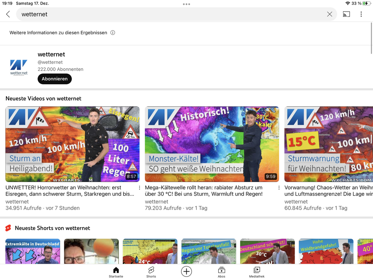The width and height of the screenshot is (373, 280).
Task: Tap the multitasking three dots at top
Action: [187, 4]
